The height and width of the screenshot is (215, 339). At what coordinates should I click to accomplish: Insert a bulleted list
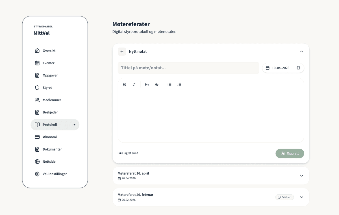169,85
